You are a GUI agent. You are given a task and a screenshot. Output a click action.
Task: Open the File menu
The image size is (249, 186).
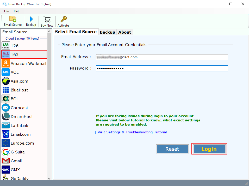[7, 11]
